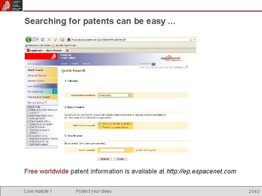Screen dimensions: 262x196
Task: Reload the page with the refresh icon
Action: pyautogui.click(x=43, y=40)
